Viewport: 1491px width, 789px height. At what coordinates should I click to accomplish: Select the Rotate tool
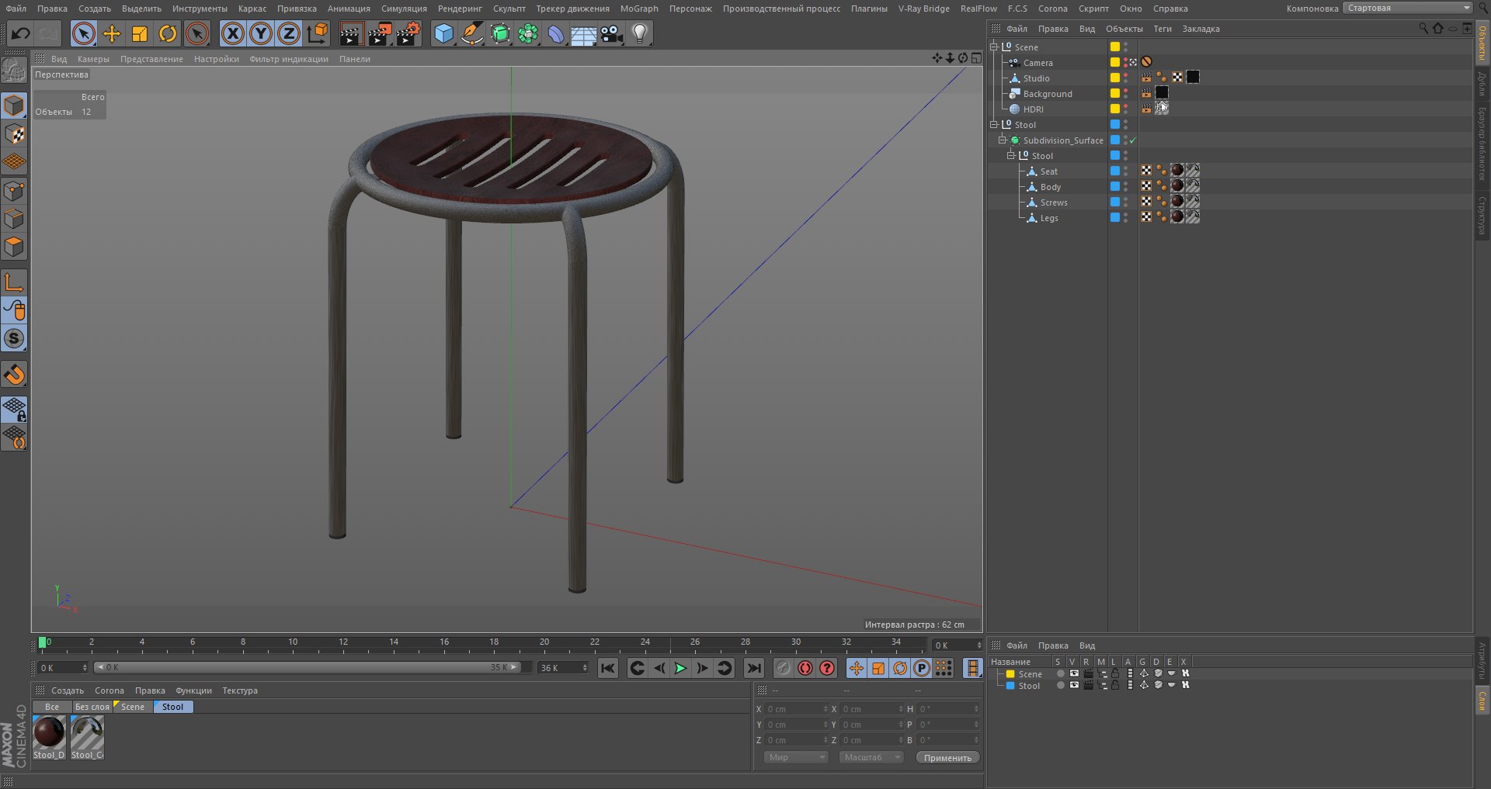pyautogui.click(x=168, y=34)
